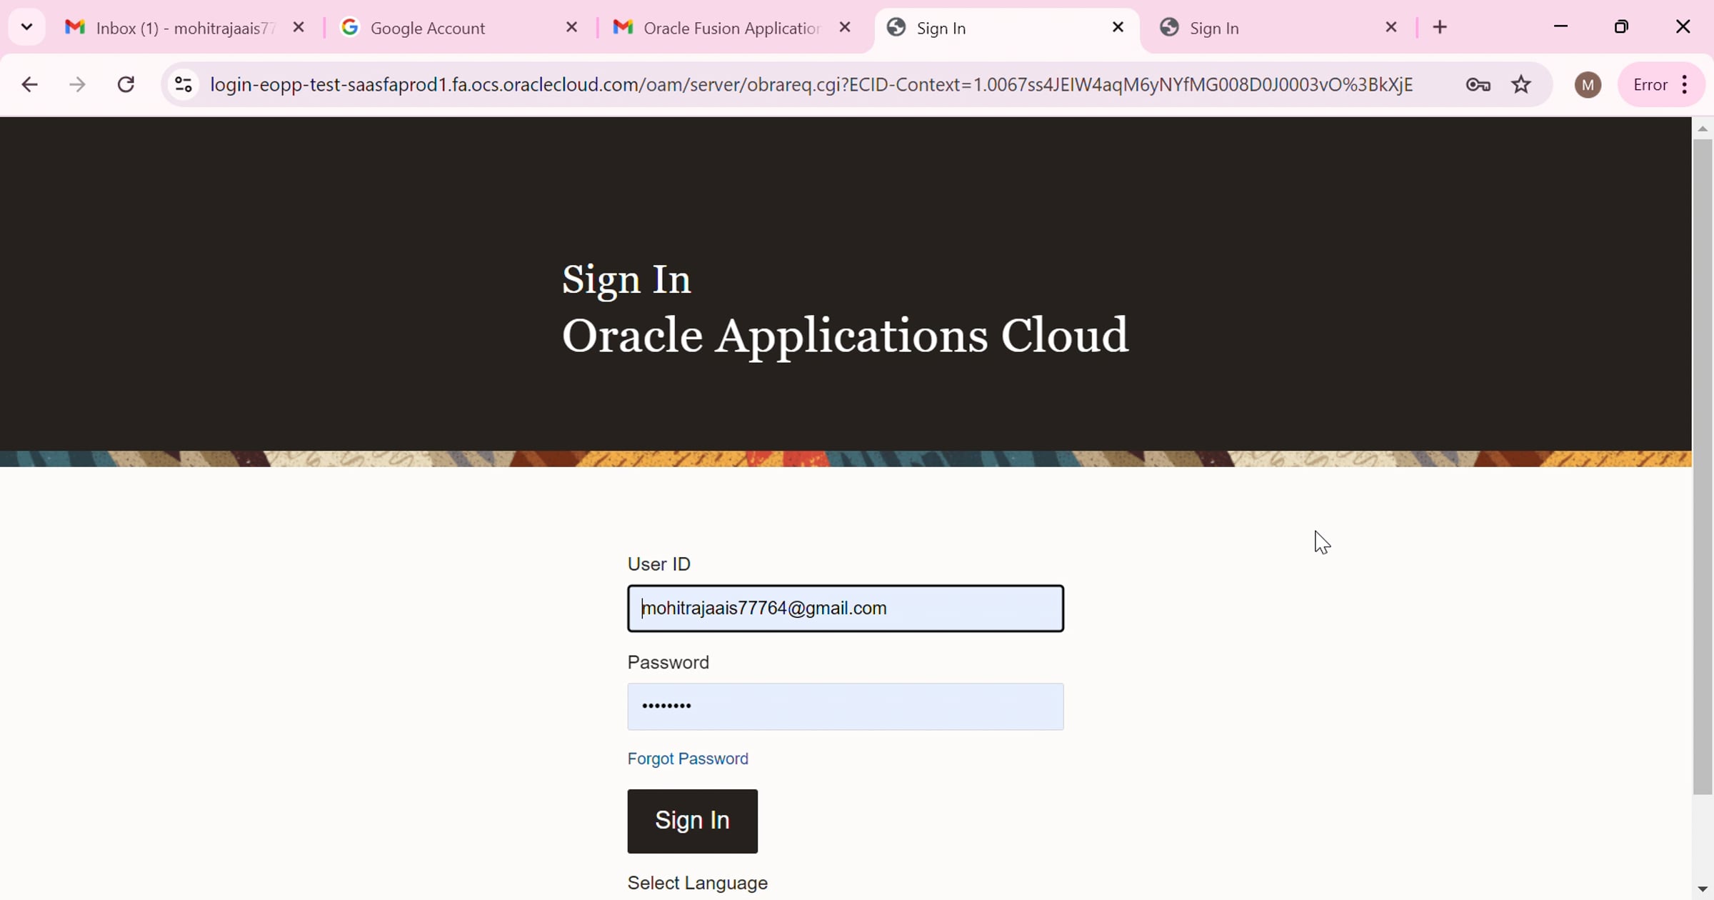The width and height of the screenshot is (1714, 900).
Task: Click the Sign In button
Action: coord(693,821)
